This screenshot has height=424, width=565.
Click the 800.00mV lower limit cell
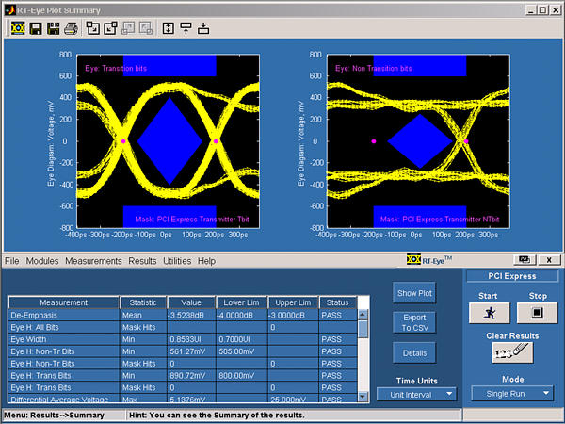point(241,376)
